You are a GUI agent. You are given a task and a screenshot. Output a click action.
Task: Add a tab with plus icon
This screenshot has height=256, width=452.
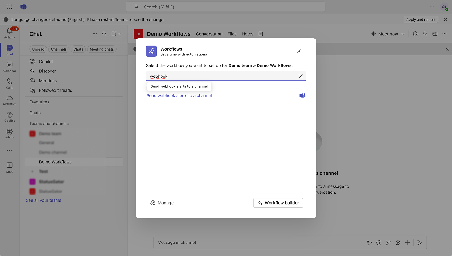(261, 34)
